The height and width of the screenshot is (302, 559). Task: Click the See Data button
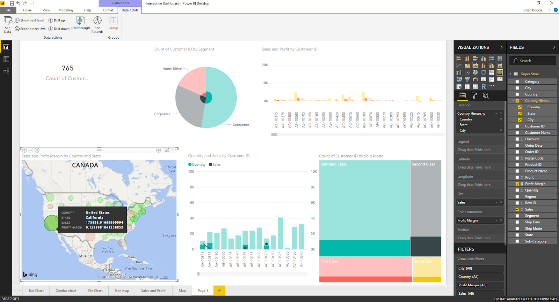point(8,25)
